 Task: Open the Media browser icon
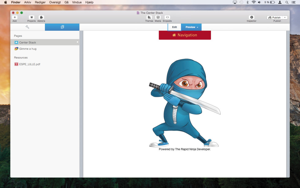click(158, 17)
